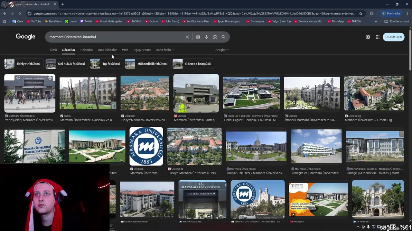Screen dimensions: 412x231
Task: Open the Twitch bookmark
Action: click(86, 21)
